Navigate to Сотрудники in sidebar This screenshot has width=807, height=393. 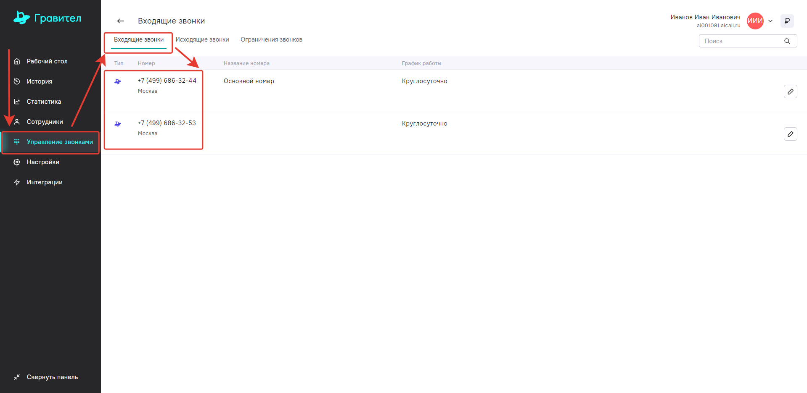point(45,122)
